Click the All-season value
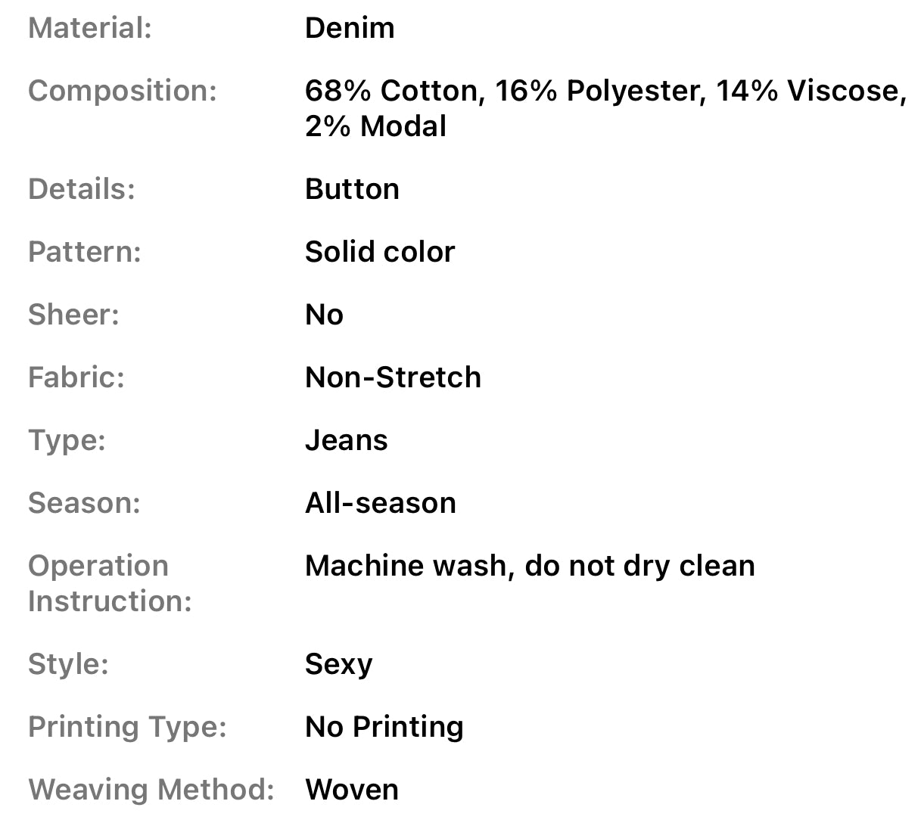This screenshot has height=823, width=921. click(x=380, y=503)
